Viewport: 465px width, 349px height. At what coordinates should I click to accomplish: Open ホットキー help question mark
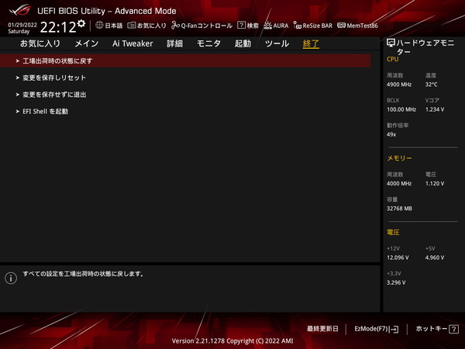tap(432, 329)
